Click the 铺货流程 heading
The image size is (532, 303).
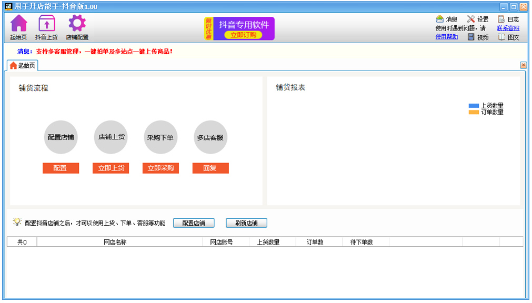[33, 88]
